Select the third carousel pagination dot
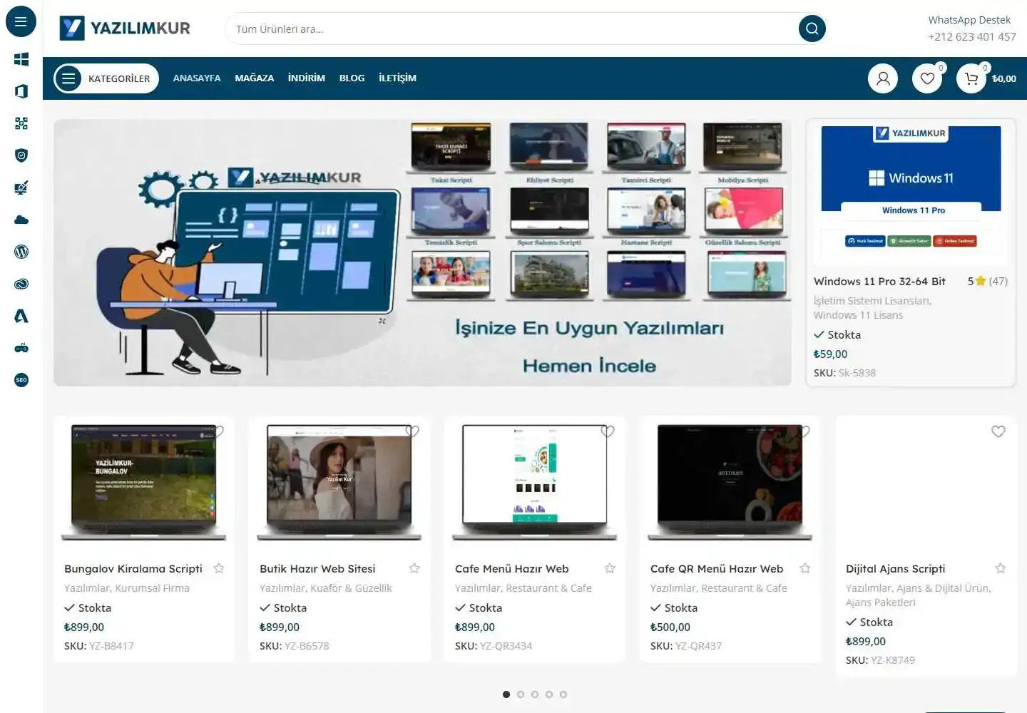 pyautogui.click(x=535, y=694)
